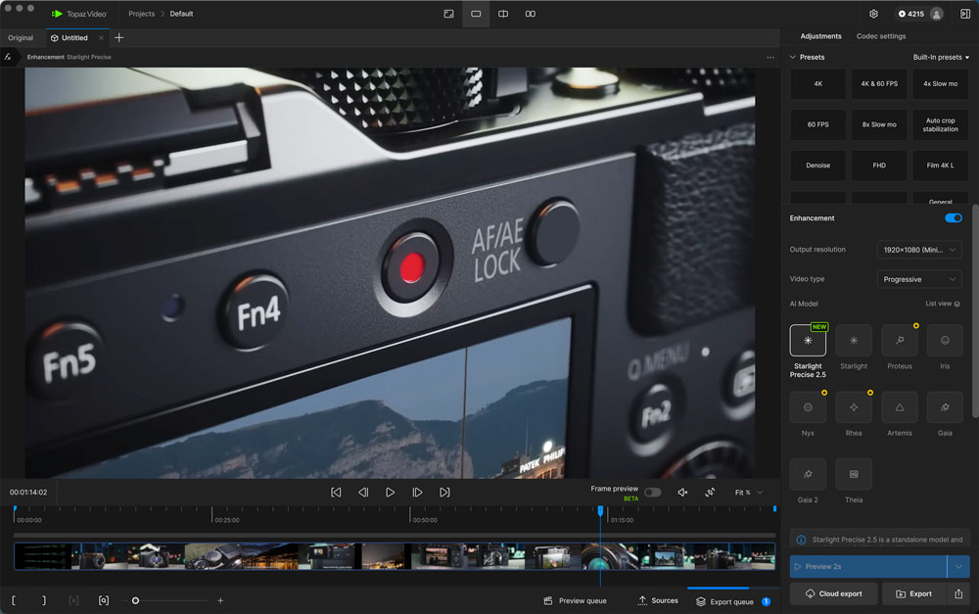
Task: Switch to side-by-side view mode icon
Action: [530, 14]
